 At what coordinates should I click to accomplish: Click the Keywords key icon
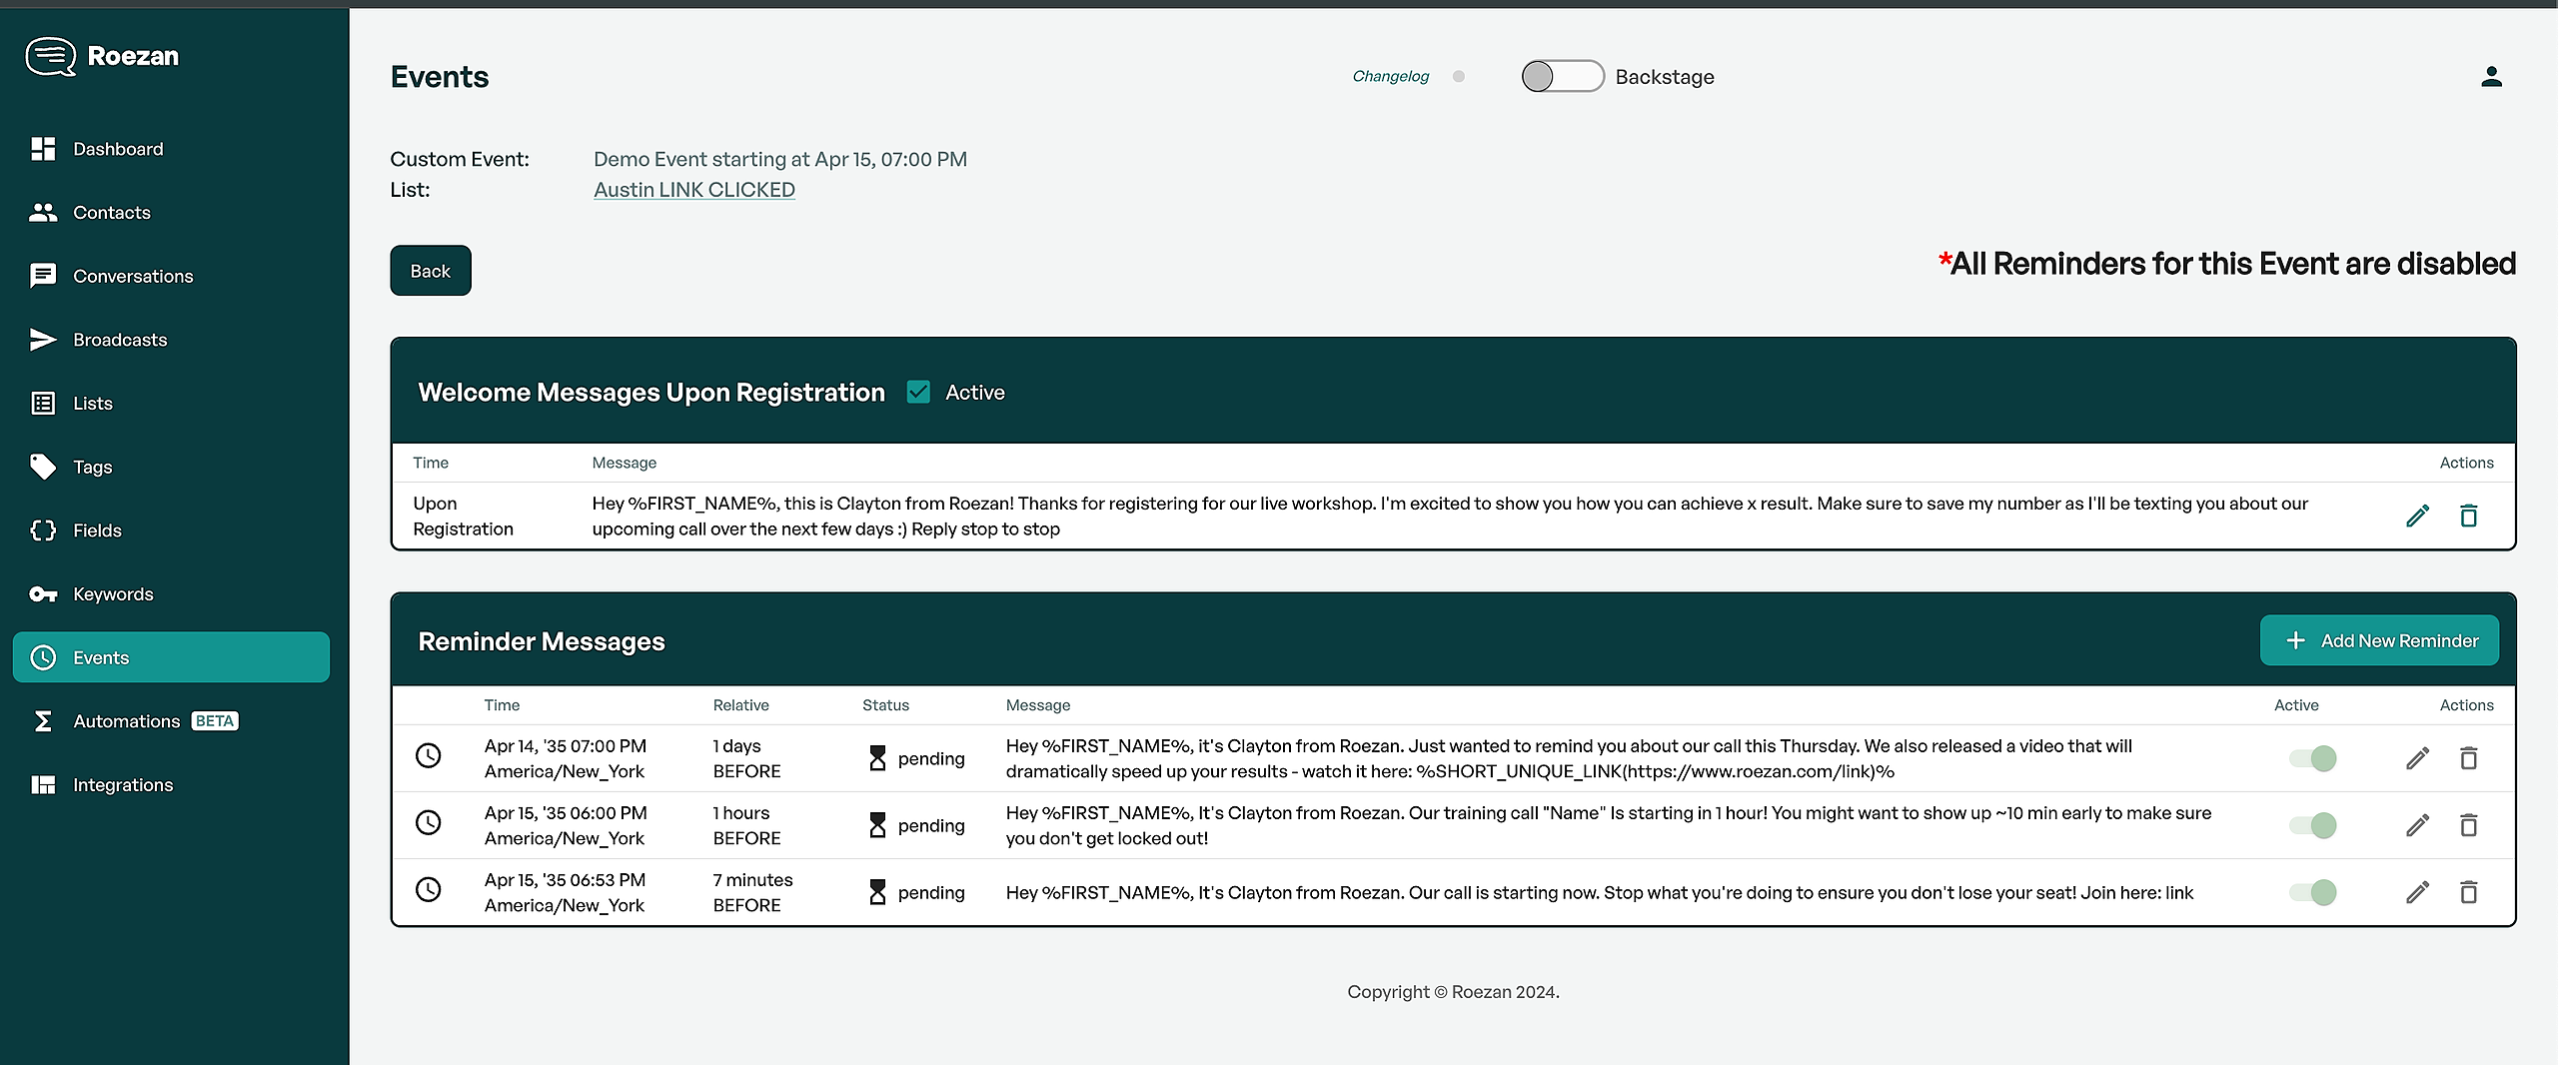[43, 594]
